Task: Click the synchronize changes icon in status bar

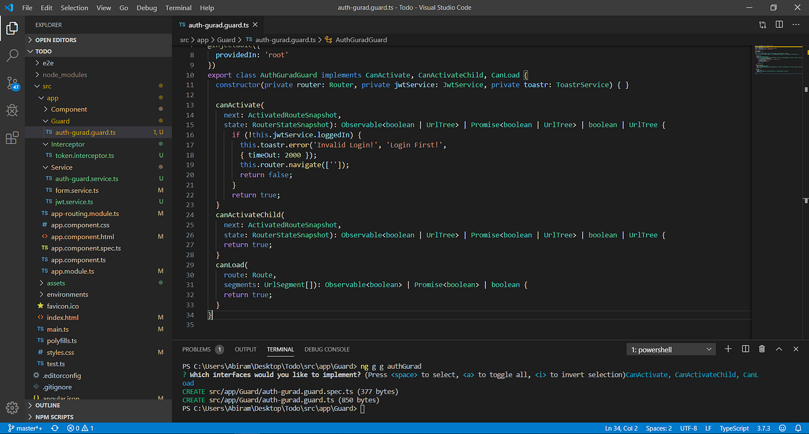Action: tap(55, 428)
